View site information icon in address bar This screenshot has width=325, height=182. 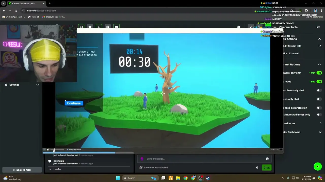pyautogui.click(x=23, y=11)
